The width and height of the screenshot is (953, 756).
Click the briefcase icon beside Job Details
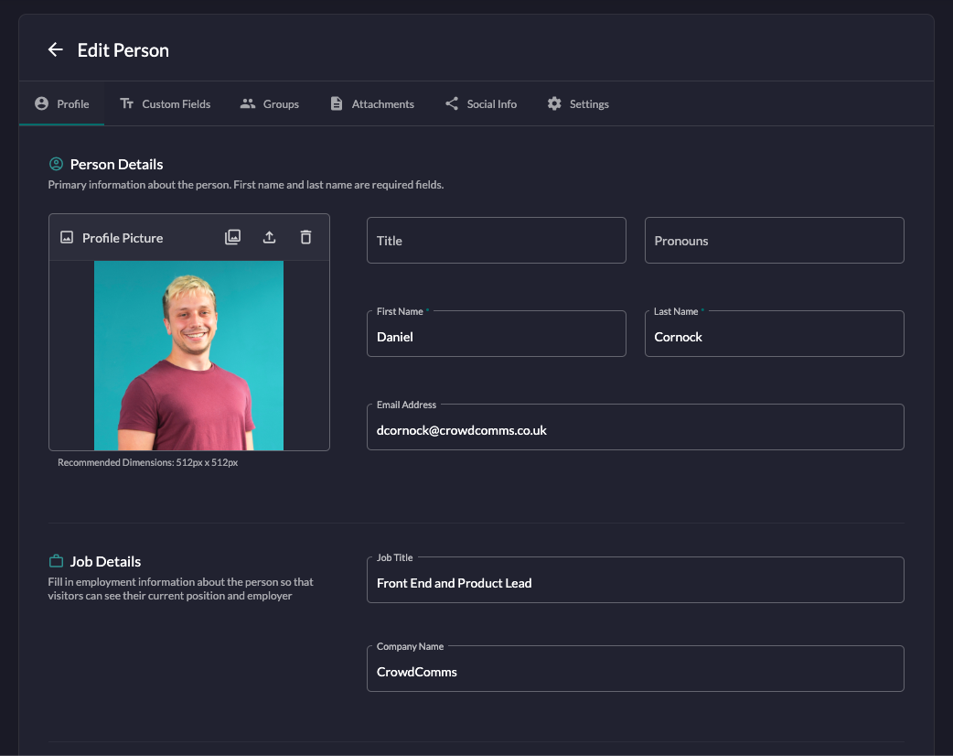[x=56, y=561]
